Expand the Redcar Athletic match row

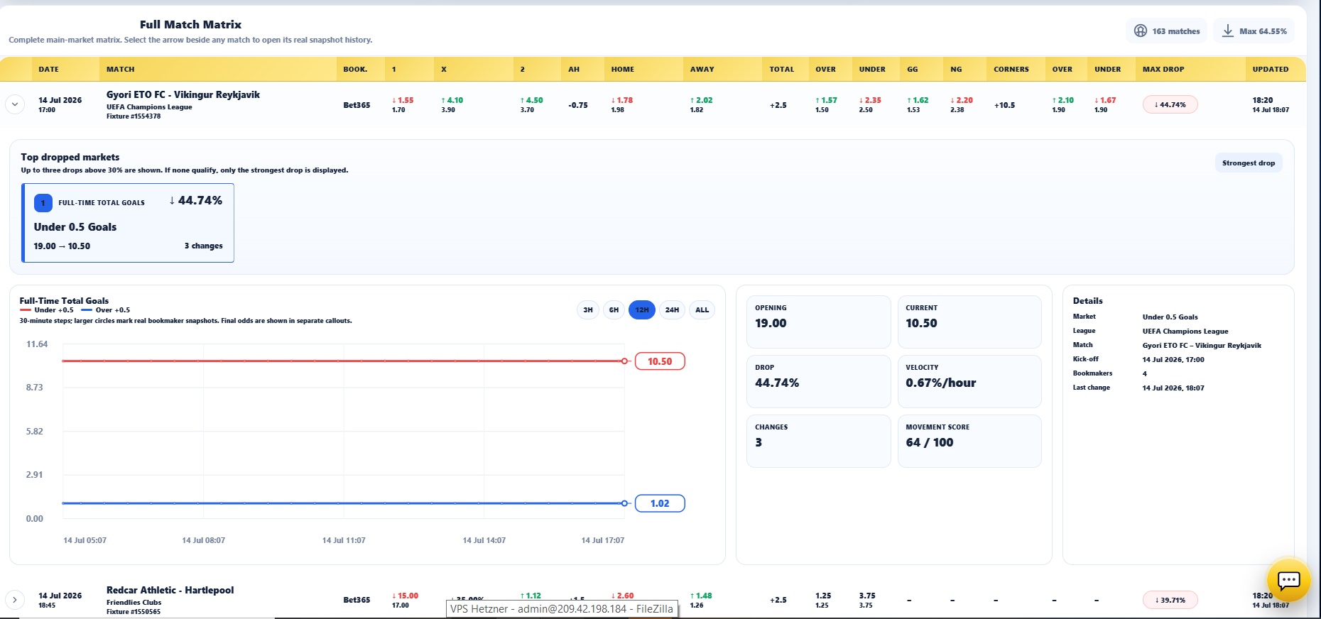click(x=14, y=600)
